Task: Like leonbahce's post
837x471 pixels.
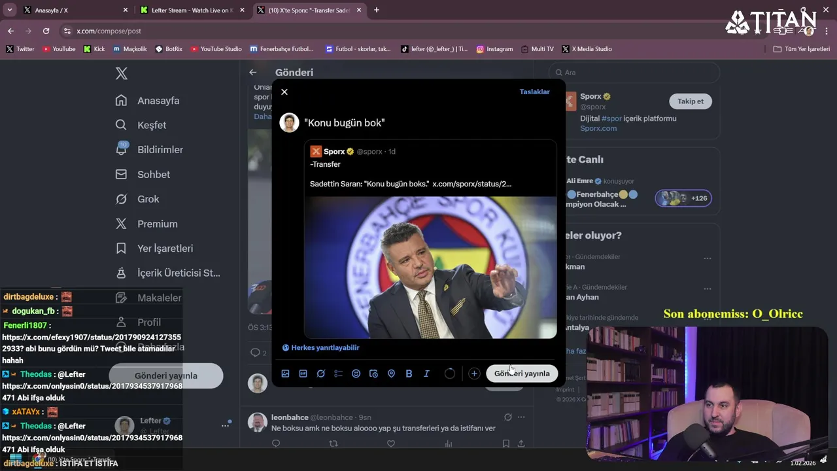Action: (391, 444)
